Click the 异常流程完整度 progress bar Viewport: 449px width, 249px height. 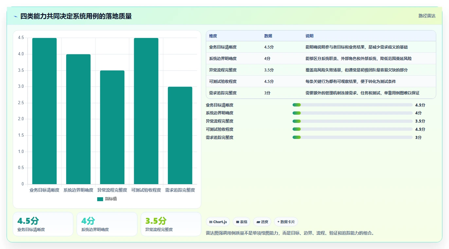click(352, 121)
